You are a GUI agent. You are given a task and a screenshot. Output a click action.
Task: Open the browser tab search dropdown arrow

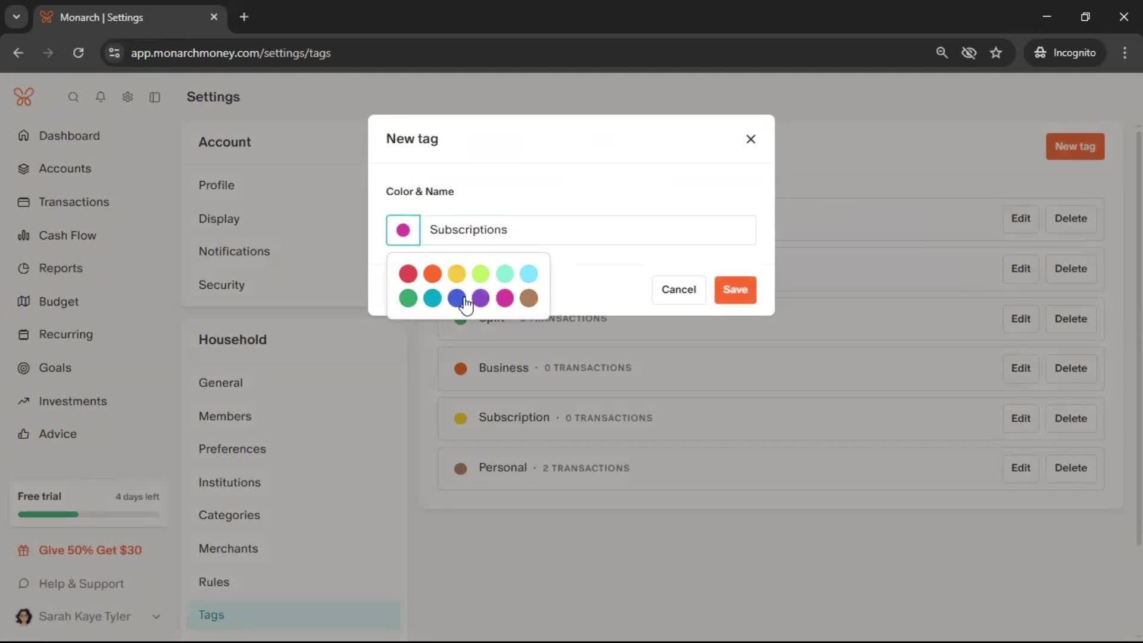[x=17, y=17]
